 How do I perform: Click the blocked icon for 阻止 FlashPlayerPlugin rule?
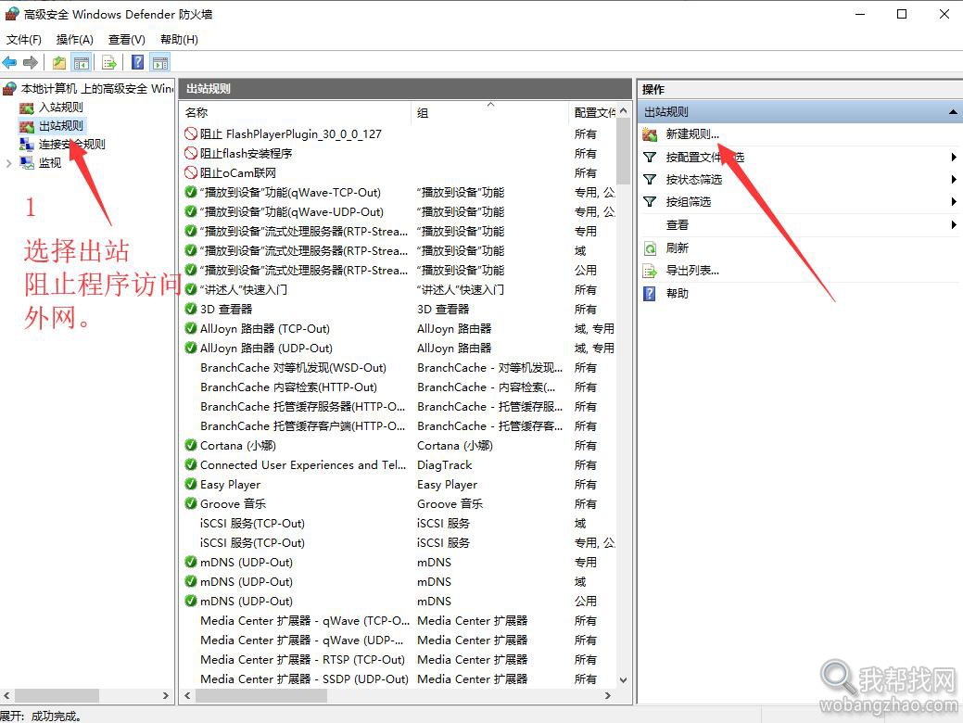tap(191, 133)
